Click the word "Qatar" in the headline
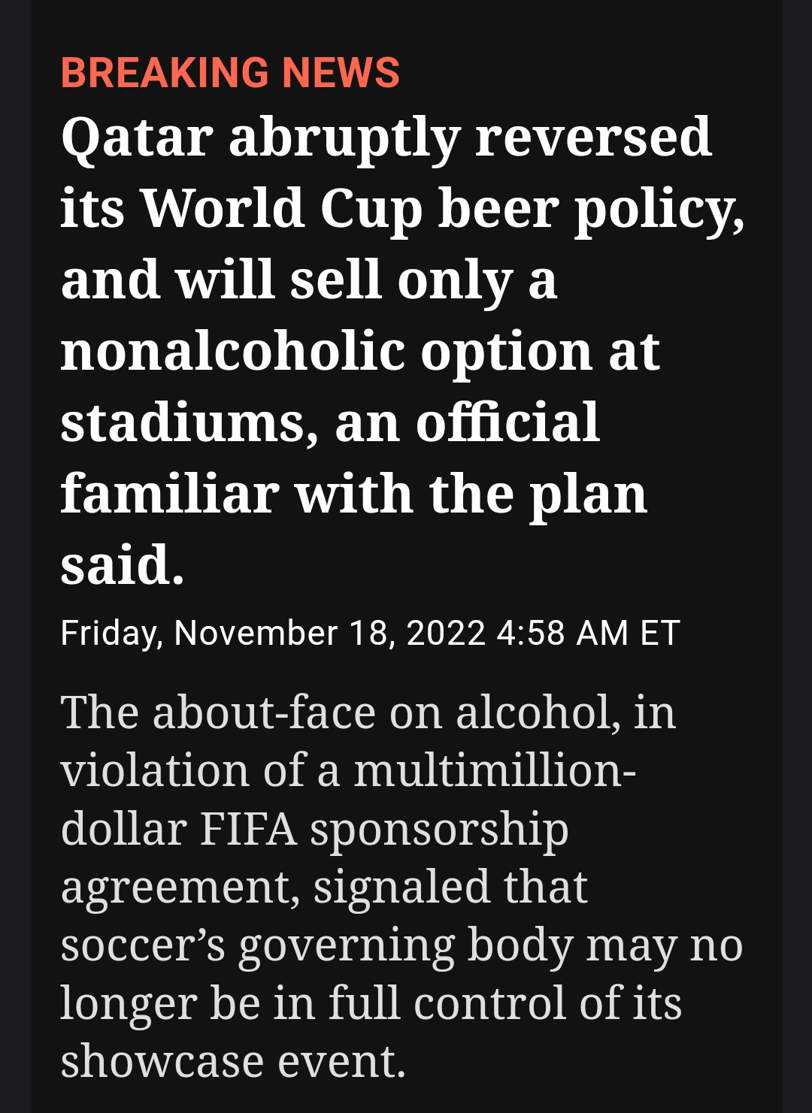 [137, 138]
